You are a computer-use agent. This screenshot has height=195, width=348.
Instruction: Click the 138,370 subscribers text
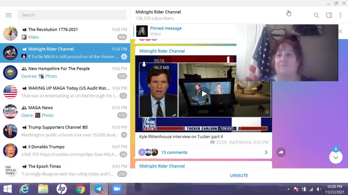click(x=155, y=18)
